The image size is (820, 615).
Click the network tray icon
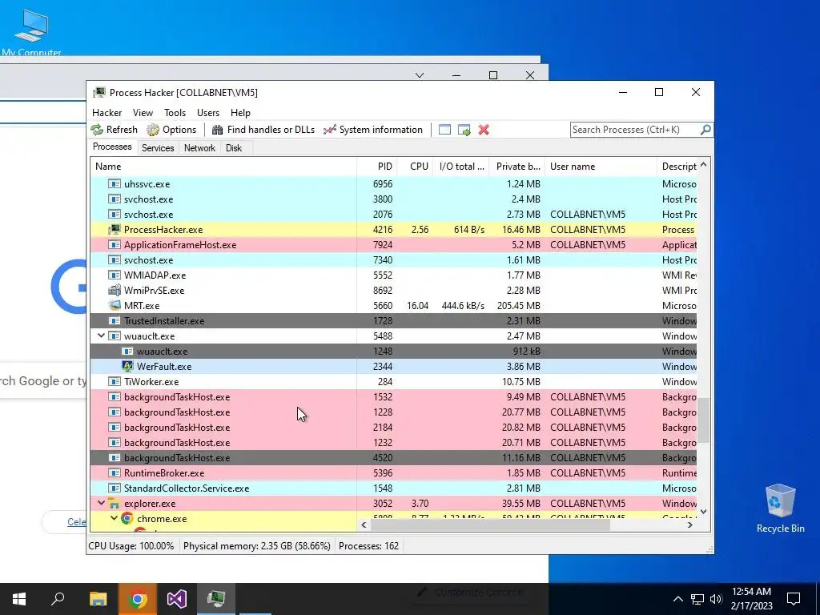697,599
